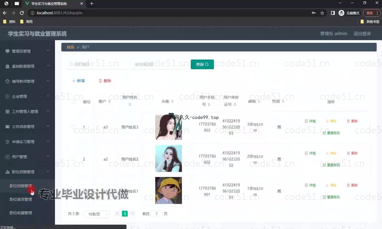Click the 前往 page number input
The width and height of the screenshot is (382, 229).
pyautogui.click(x=157, y=214)
